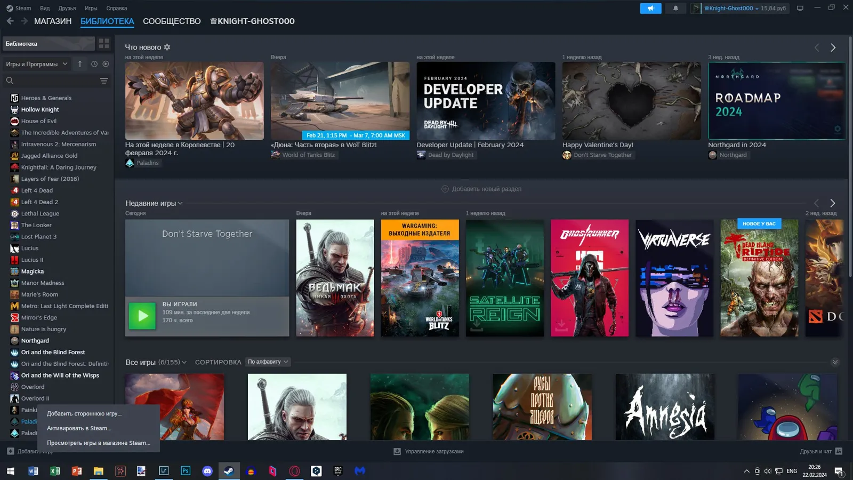The image size is (853, 480).
Task: Open the collections grid view icon
Action: coord(104,44)
